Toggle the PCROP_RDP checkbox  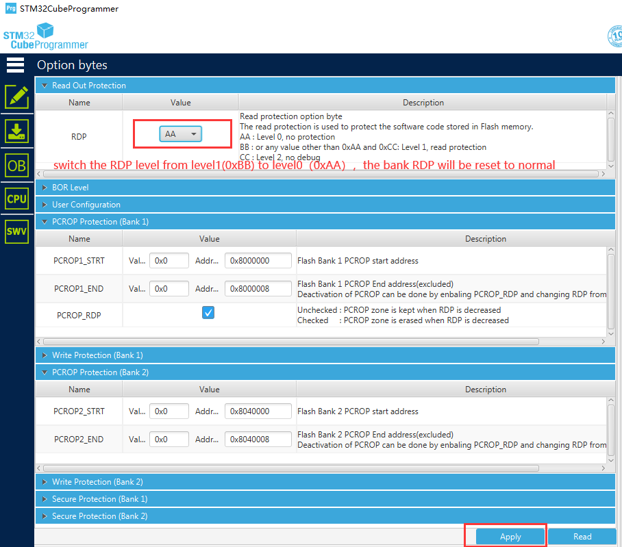[x=208, y=313]
